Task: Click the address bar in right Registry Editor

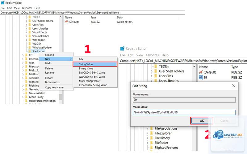Action: coord(183,61)
